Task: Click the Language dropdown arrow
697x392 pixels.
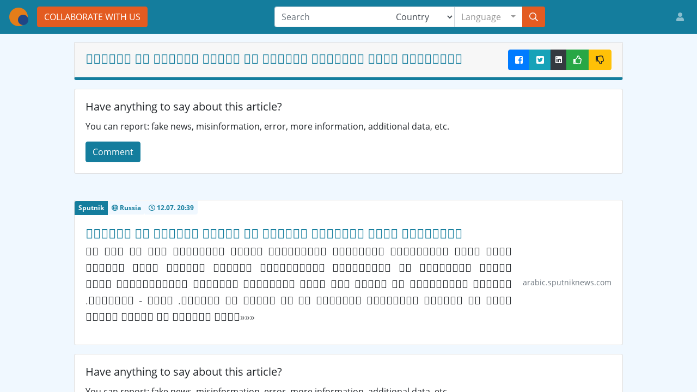Action: point(513,17)
